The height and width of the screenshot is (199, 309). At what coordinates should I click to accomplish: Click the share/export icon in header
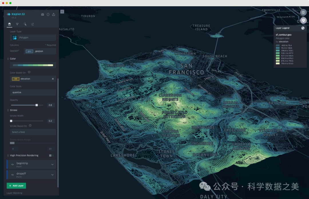[x=54, y=14]
